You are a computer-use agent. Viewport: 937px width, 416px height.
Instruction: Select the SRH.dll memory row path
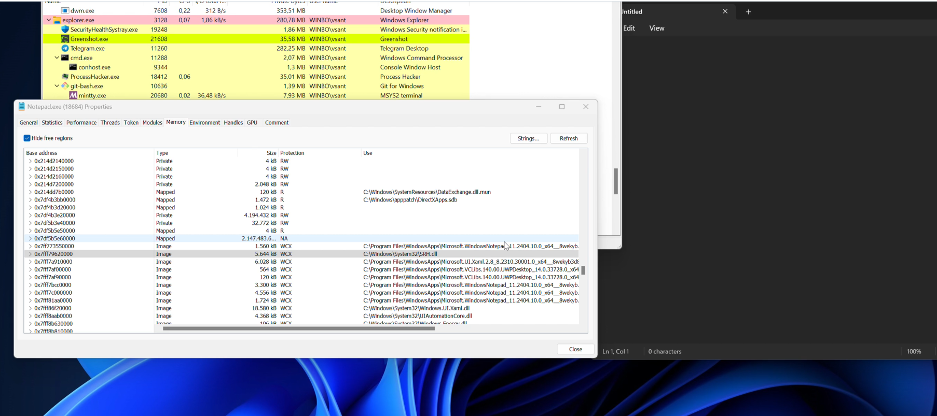click(x=400, y=254)
